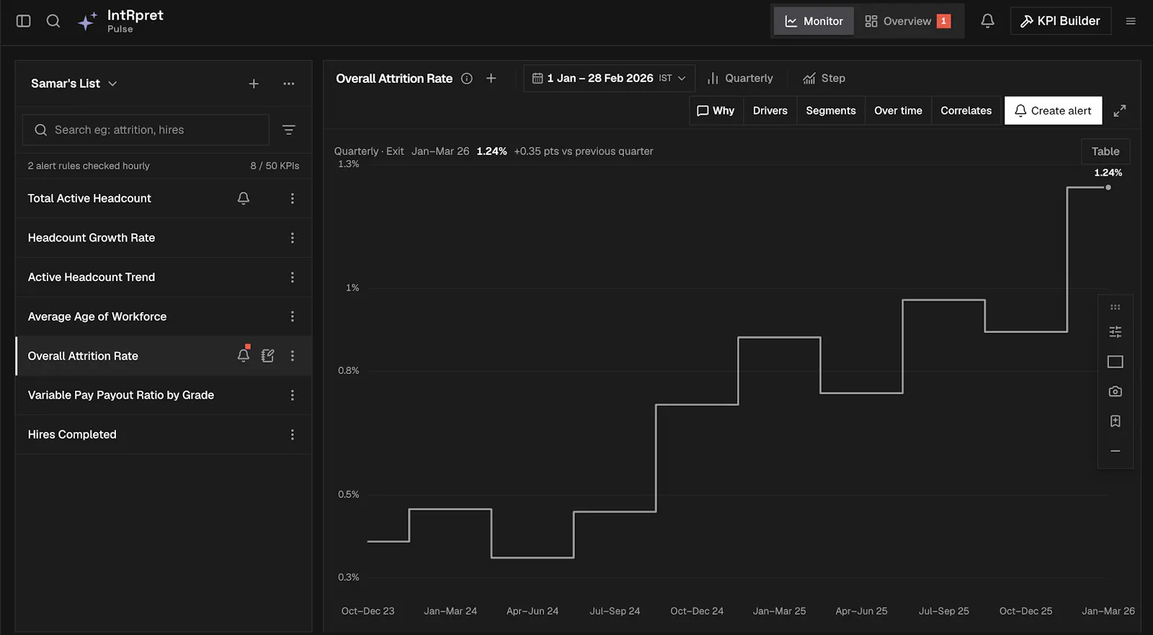Toggle the sidebar panel icon
Viewport: 1153px width, 635px height.
[x=24, y=21]
